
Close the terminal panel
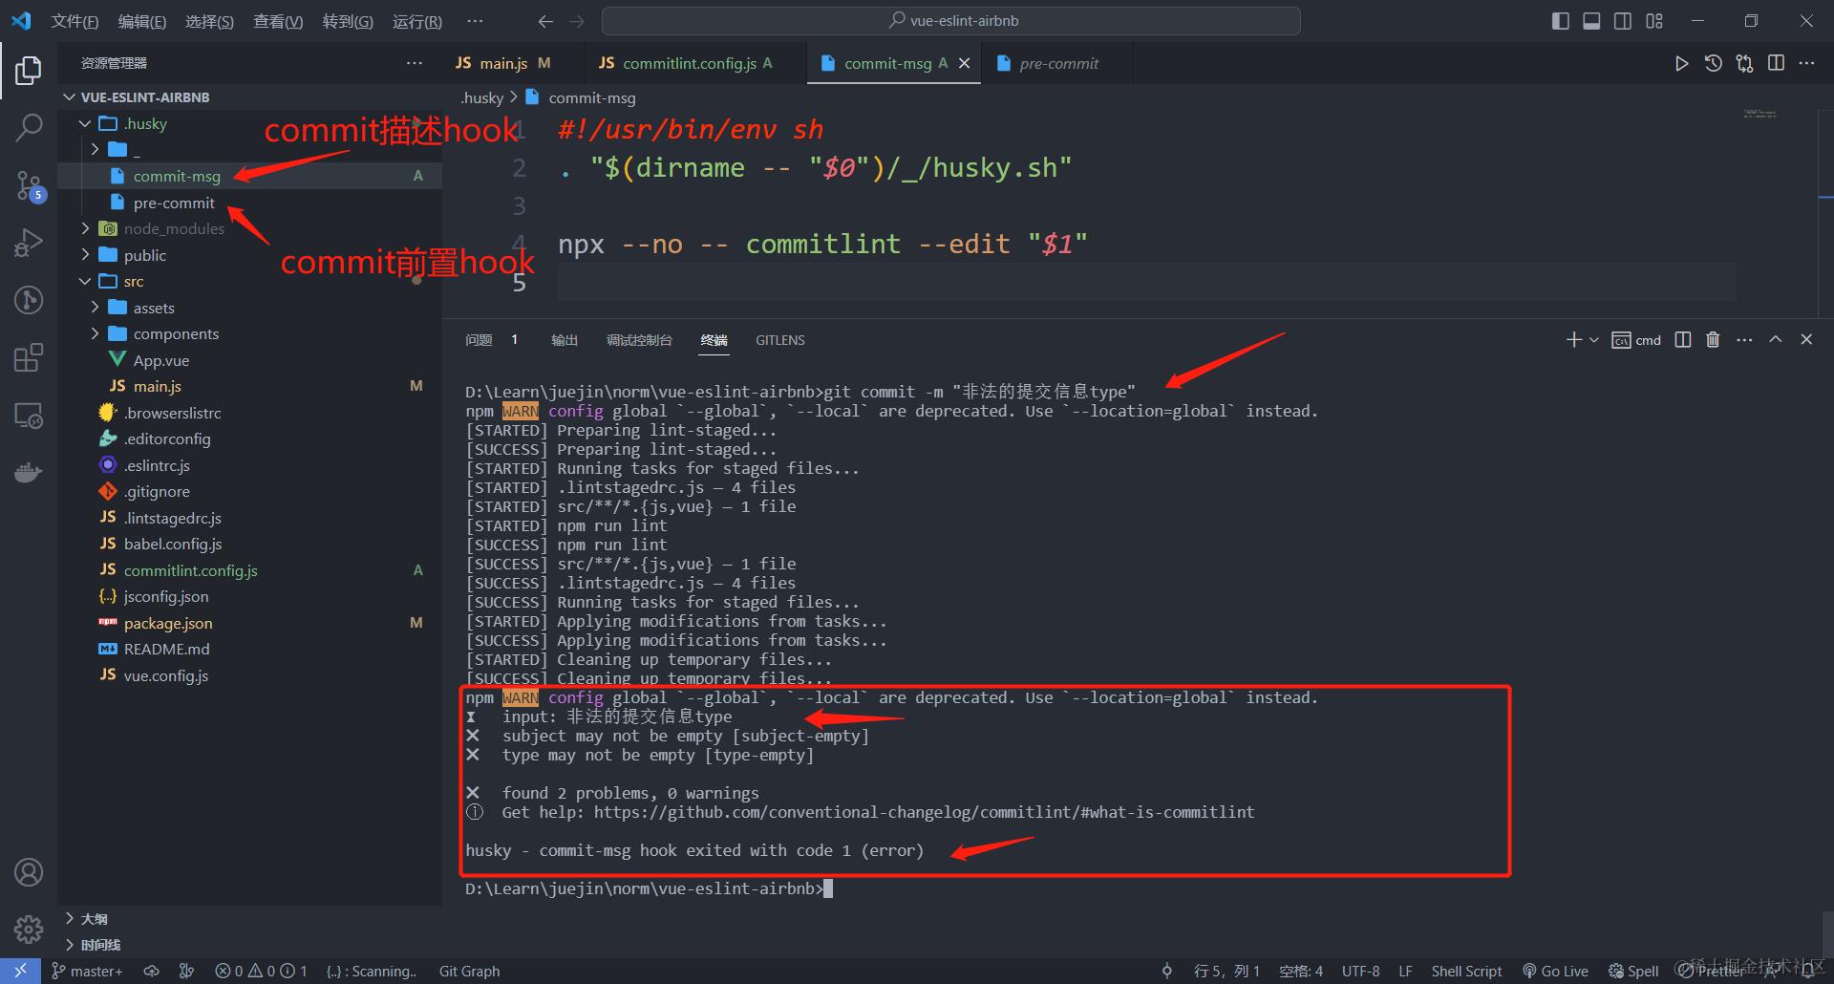tap(1806, 340)
